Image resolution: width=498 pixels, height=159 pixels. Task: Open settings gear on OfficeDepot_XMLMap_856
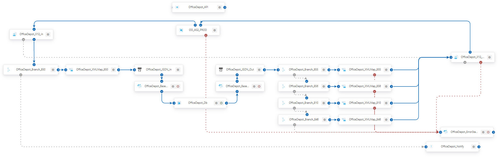386,86
